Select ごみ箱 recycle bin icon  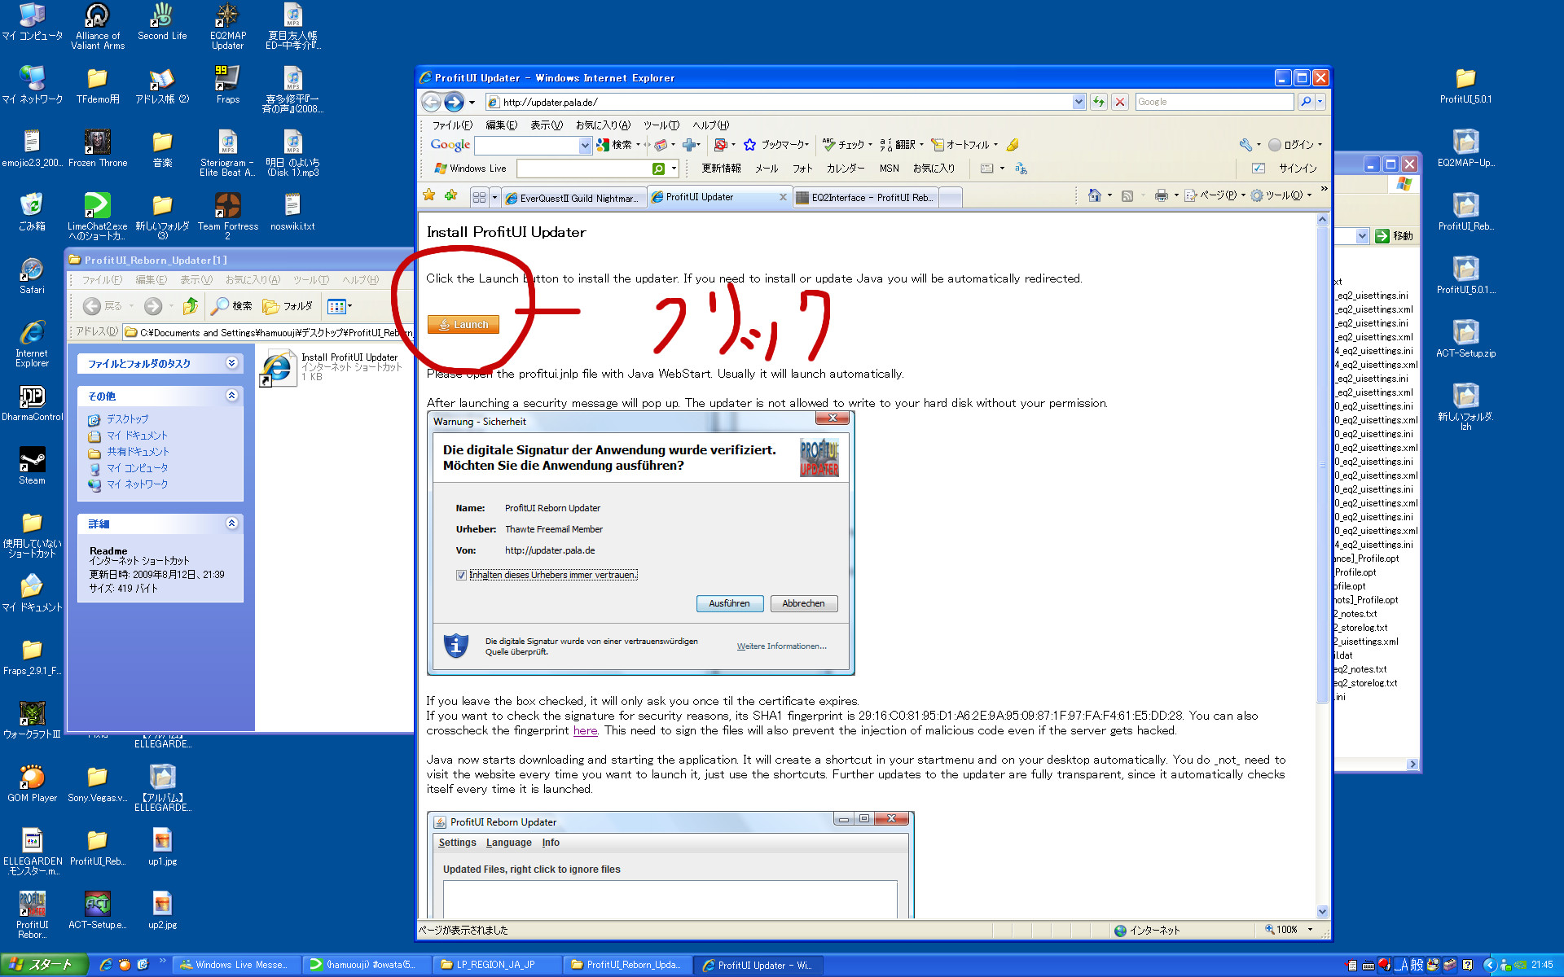[32, 212]
